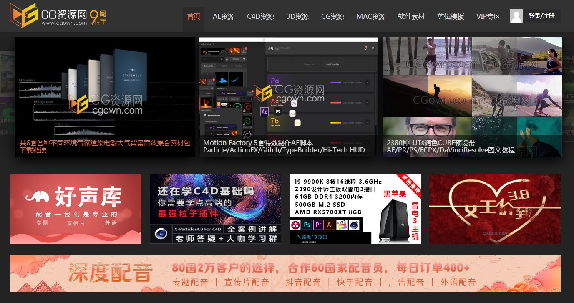
Task: Open the 2380种LUTs调色CUBE预设 article link
Action: 450,146
